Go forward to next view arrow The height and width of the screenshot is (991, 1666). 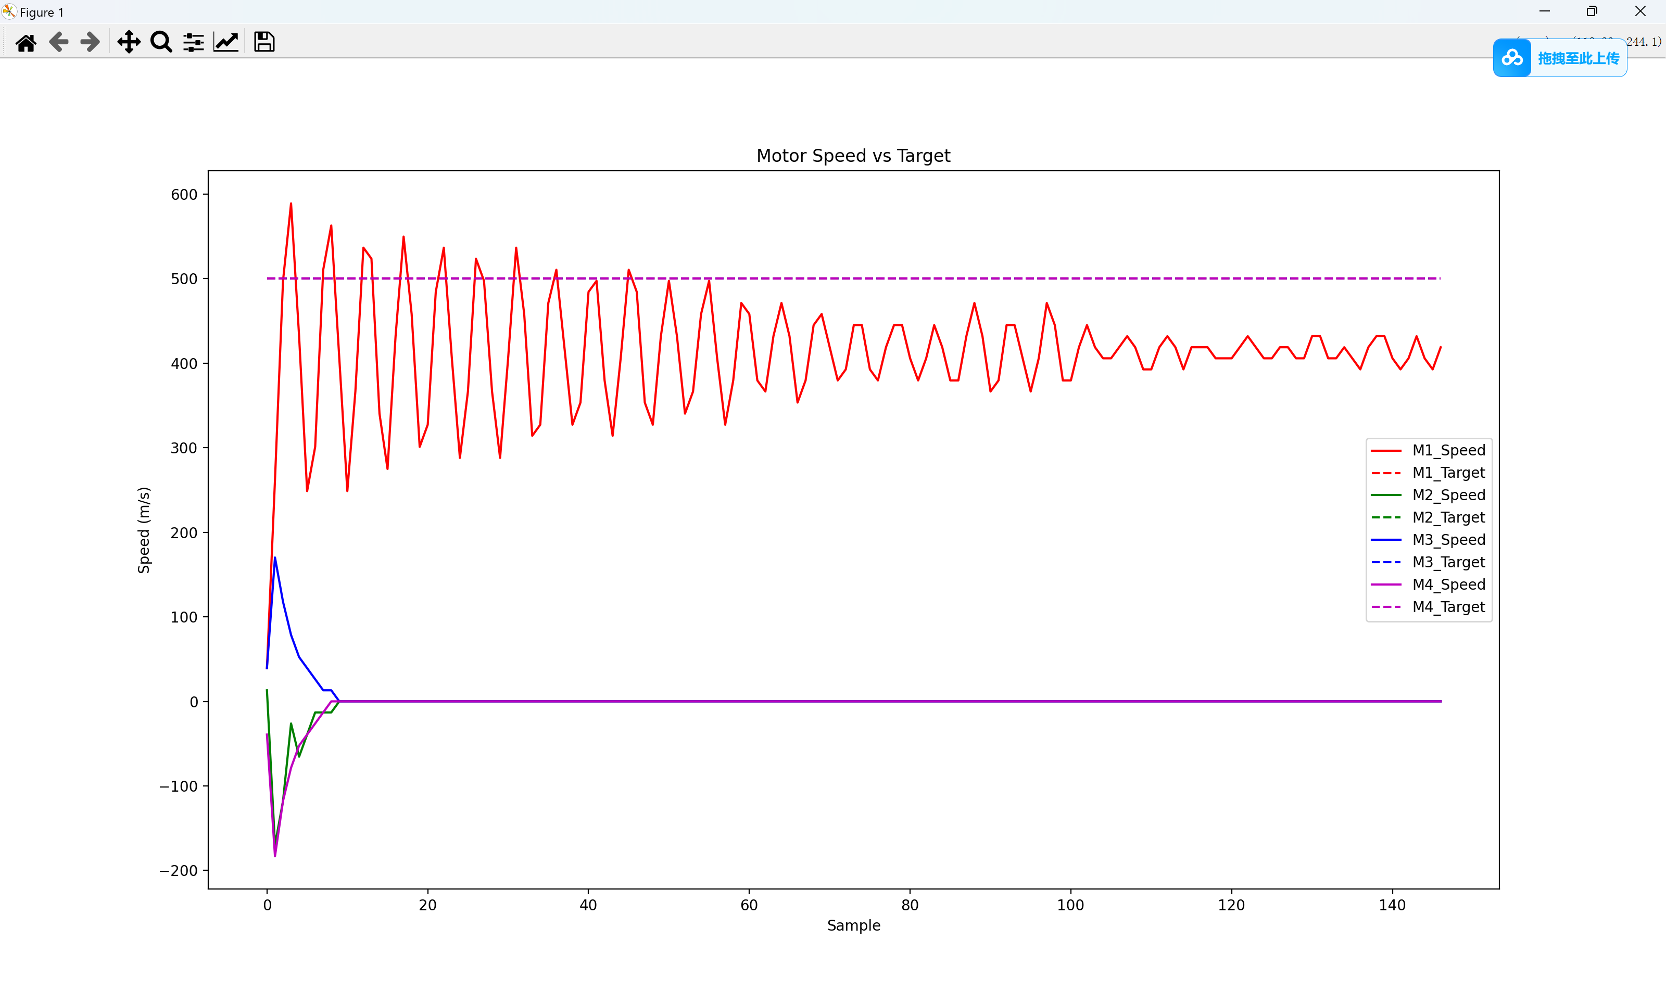(90, 43)
